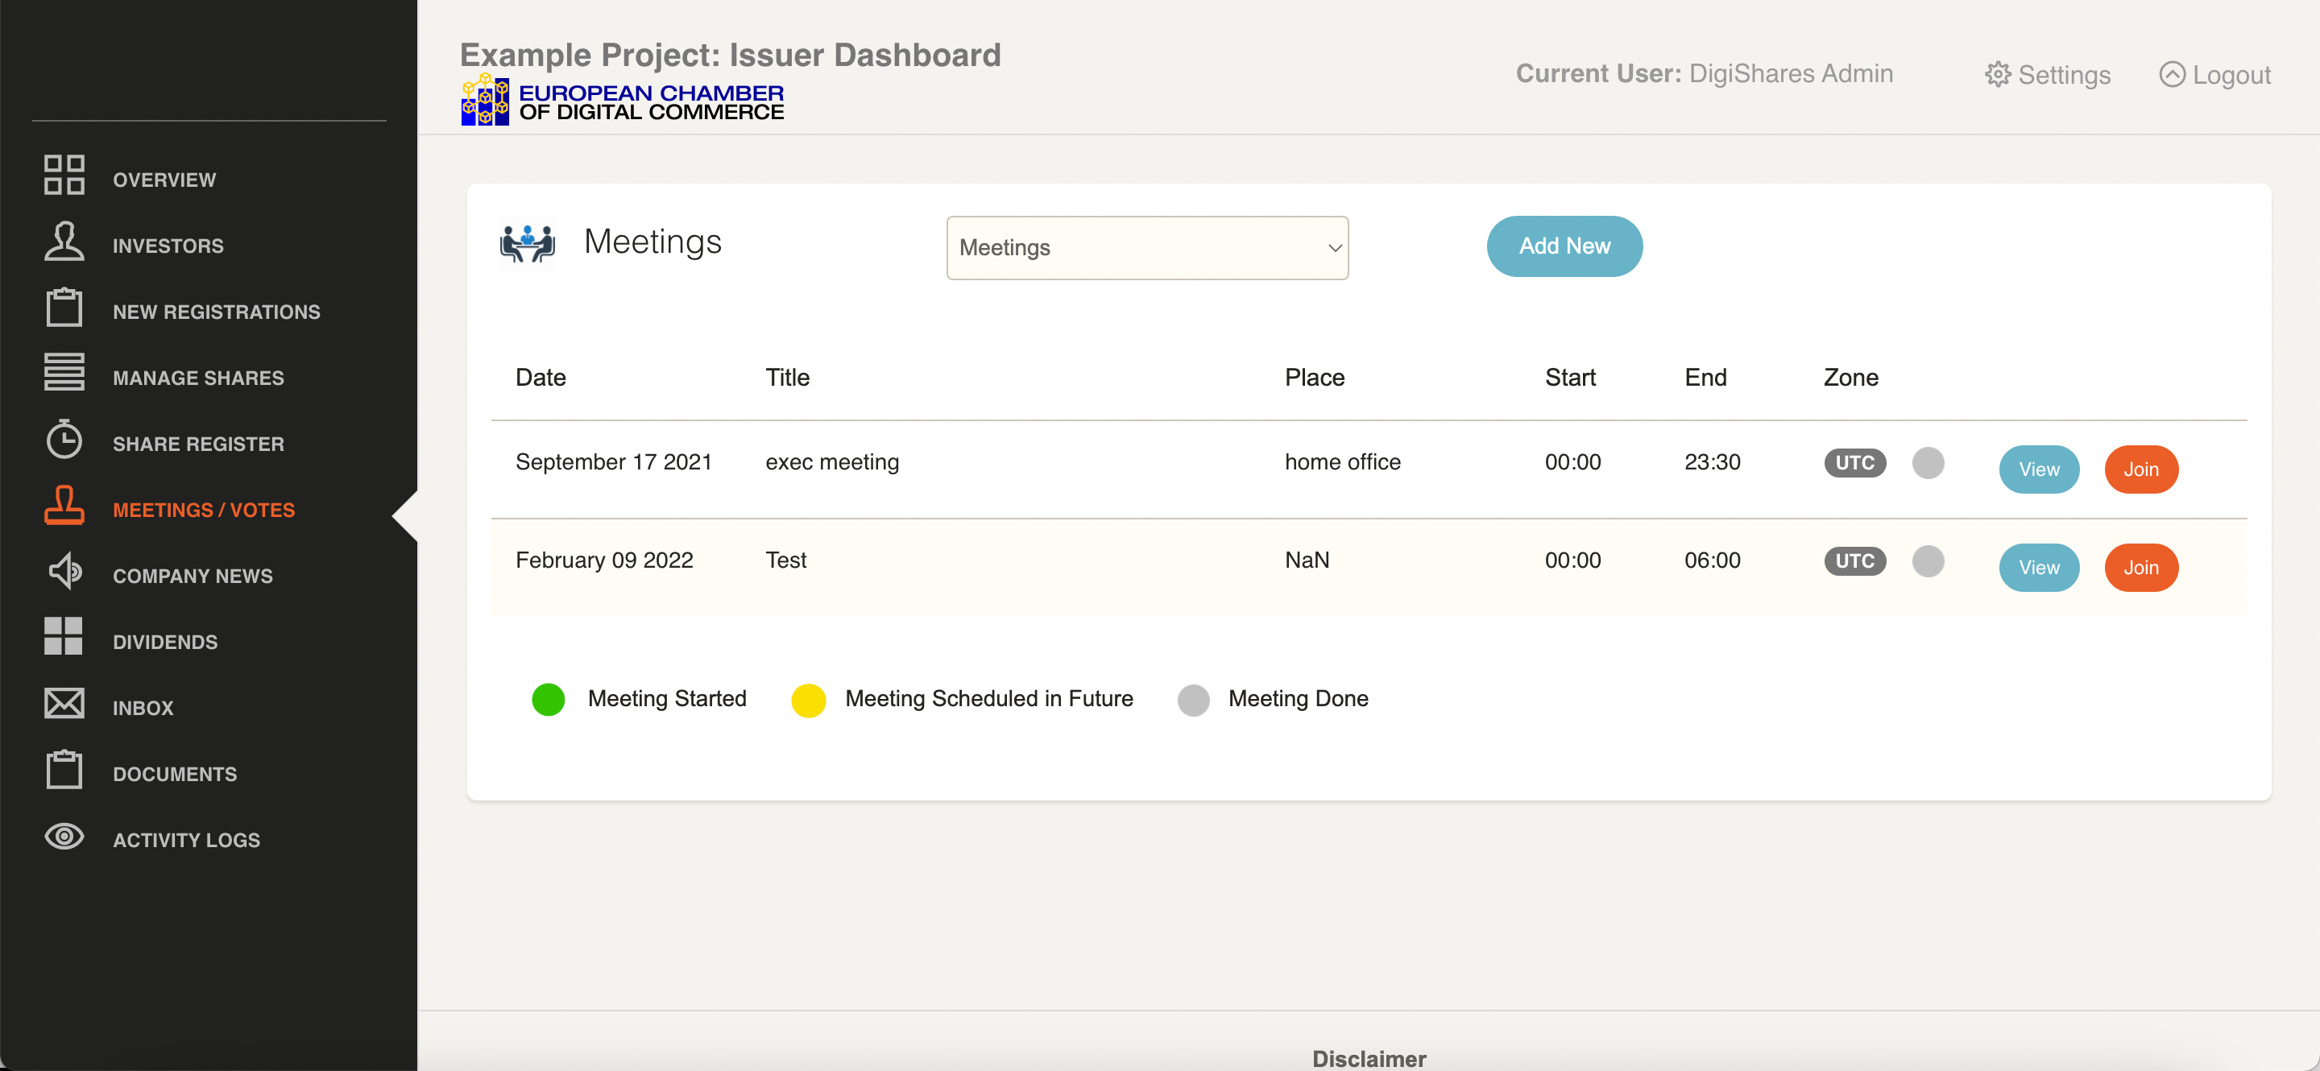Click the 'home office' place cell
Screen dimensions: 2320x1071
click(1343, 461)
